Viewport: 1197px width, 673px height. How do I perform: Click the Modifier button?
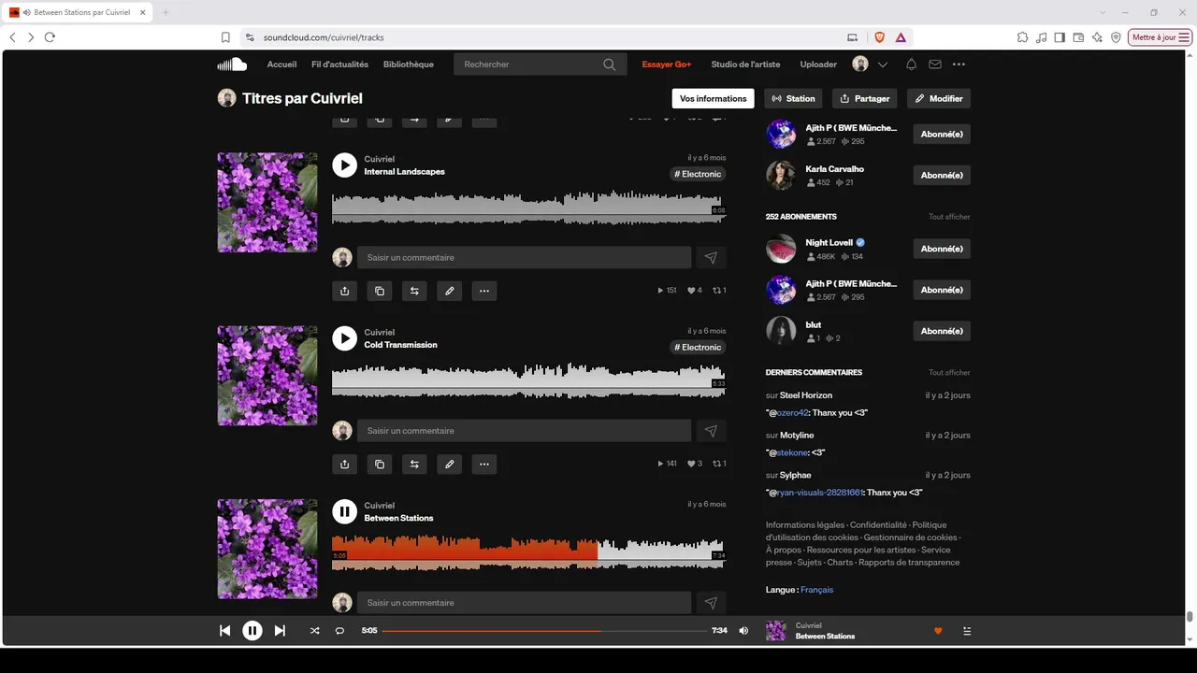coord(939,98)
